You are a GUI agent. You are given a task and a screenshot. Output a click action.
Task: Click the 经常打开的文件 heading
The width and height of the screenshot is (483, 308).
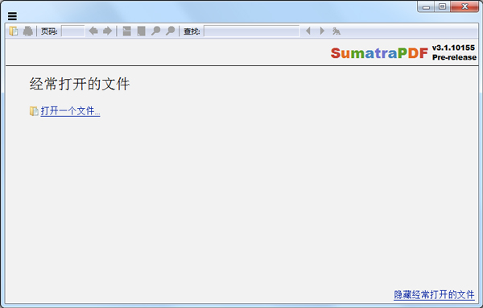point(80,84)
